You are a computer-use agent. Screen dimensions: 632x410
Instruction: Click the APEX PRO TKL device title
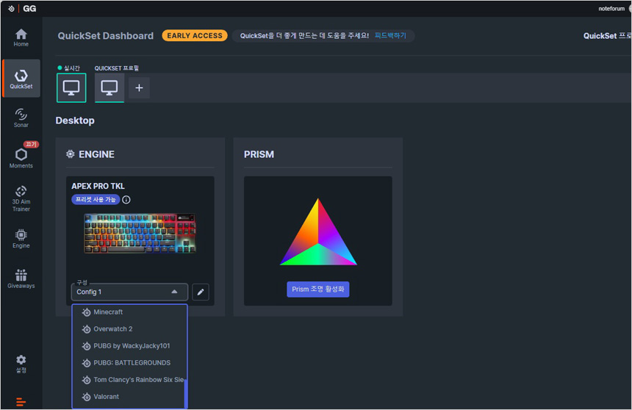tap(98, 186)
